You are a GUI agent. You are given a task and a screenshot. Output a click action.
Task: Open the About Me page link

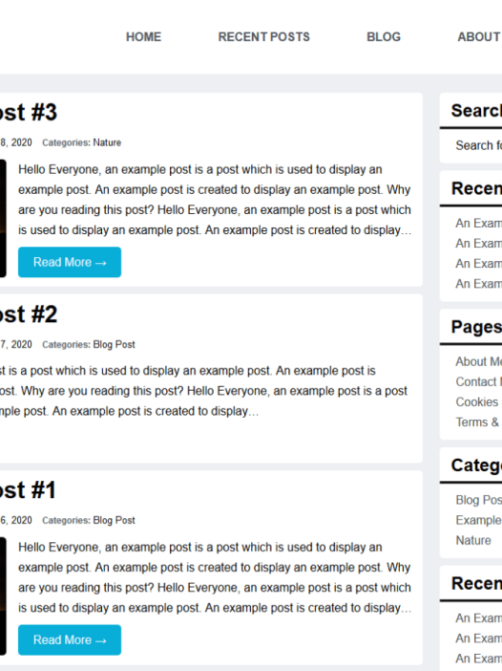click(x=478, y=361)
